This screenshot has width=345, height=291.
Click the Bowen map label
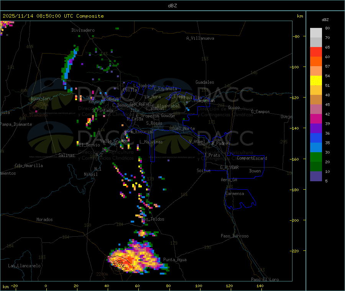[255, 171]
